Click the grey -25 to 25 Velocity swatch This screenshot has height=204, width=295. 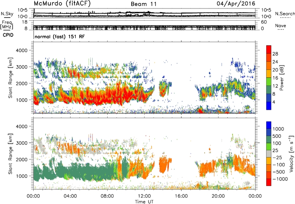pyautogui.click(x=269, y=154)
